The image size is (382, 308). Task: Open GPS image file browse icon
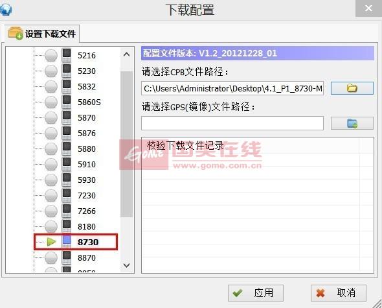point(352,123)
